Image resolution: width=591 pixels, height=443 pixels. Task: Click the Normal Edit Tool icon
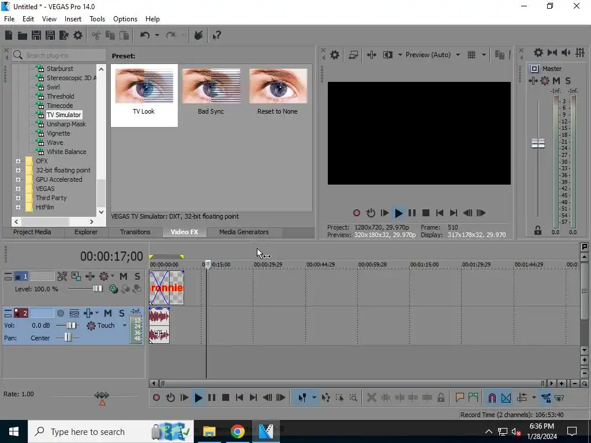click(x=302, y=397)
